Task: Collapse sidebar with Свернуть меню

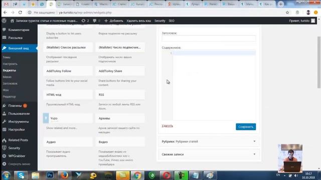Action: [19, 164]
